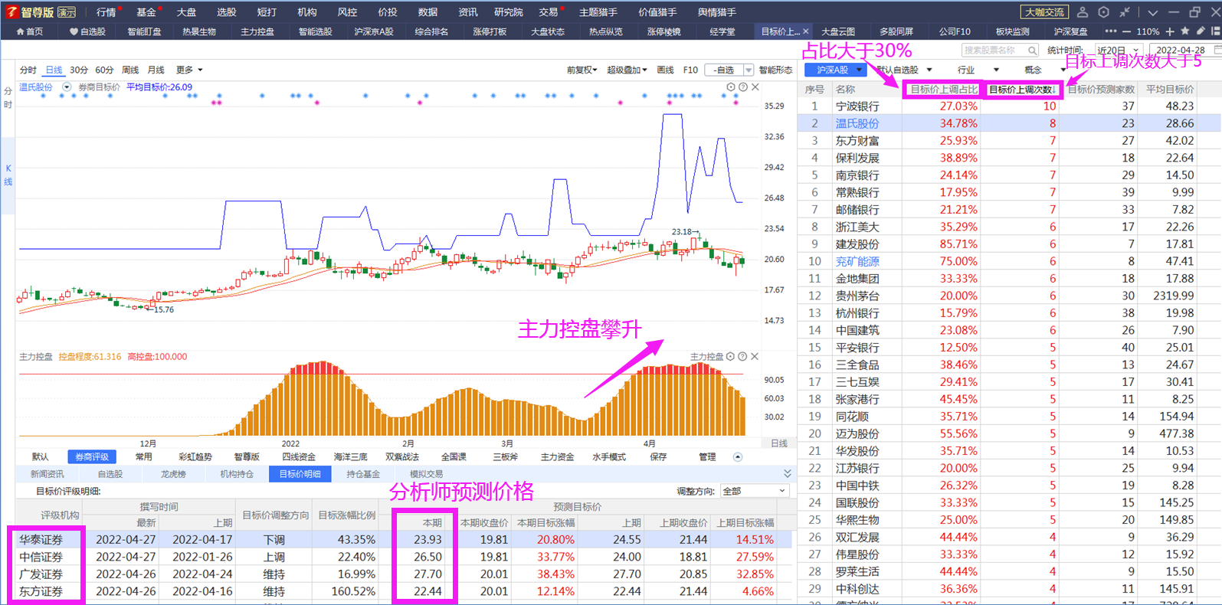Image resolution: width=1222 pixels, height=605 pixels.
Task: Click the 智能形态 button
Action: pos(775,70)
